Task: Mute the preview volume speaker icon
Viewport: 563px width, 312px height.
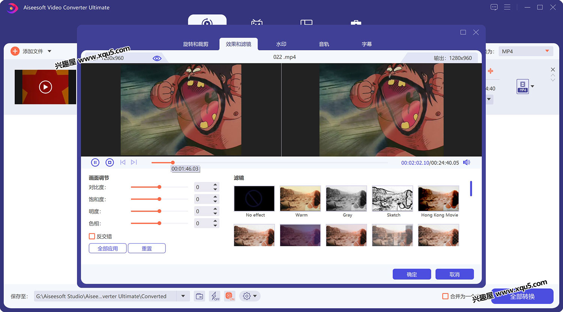Action: coord(467,163)
